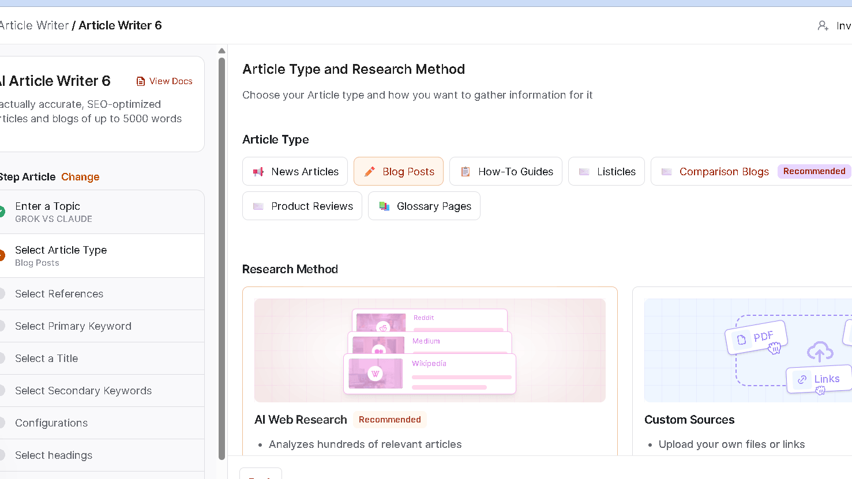Click the Recommended badge on Comparison Blogs
This screenshot has width=852, height=479.
pyautogui.click(x=814, y=171)
